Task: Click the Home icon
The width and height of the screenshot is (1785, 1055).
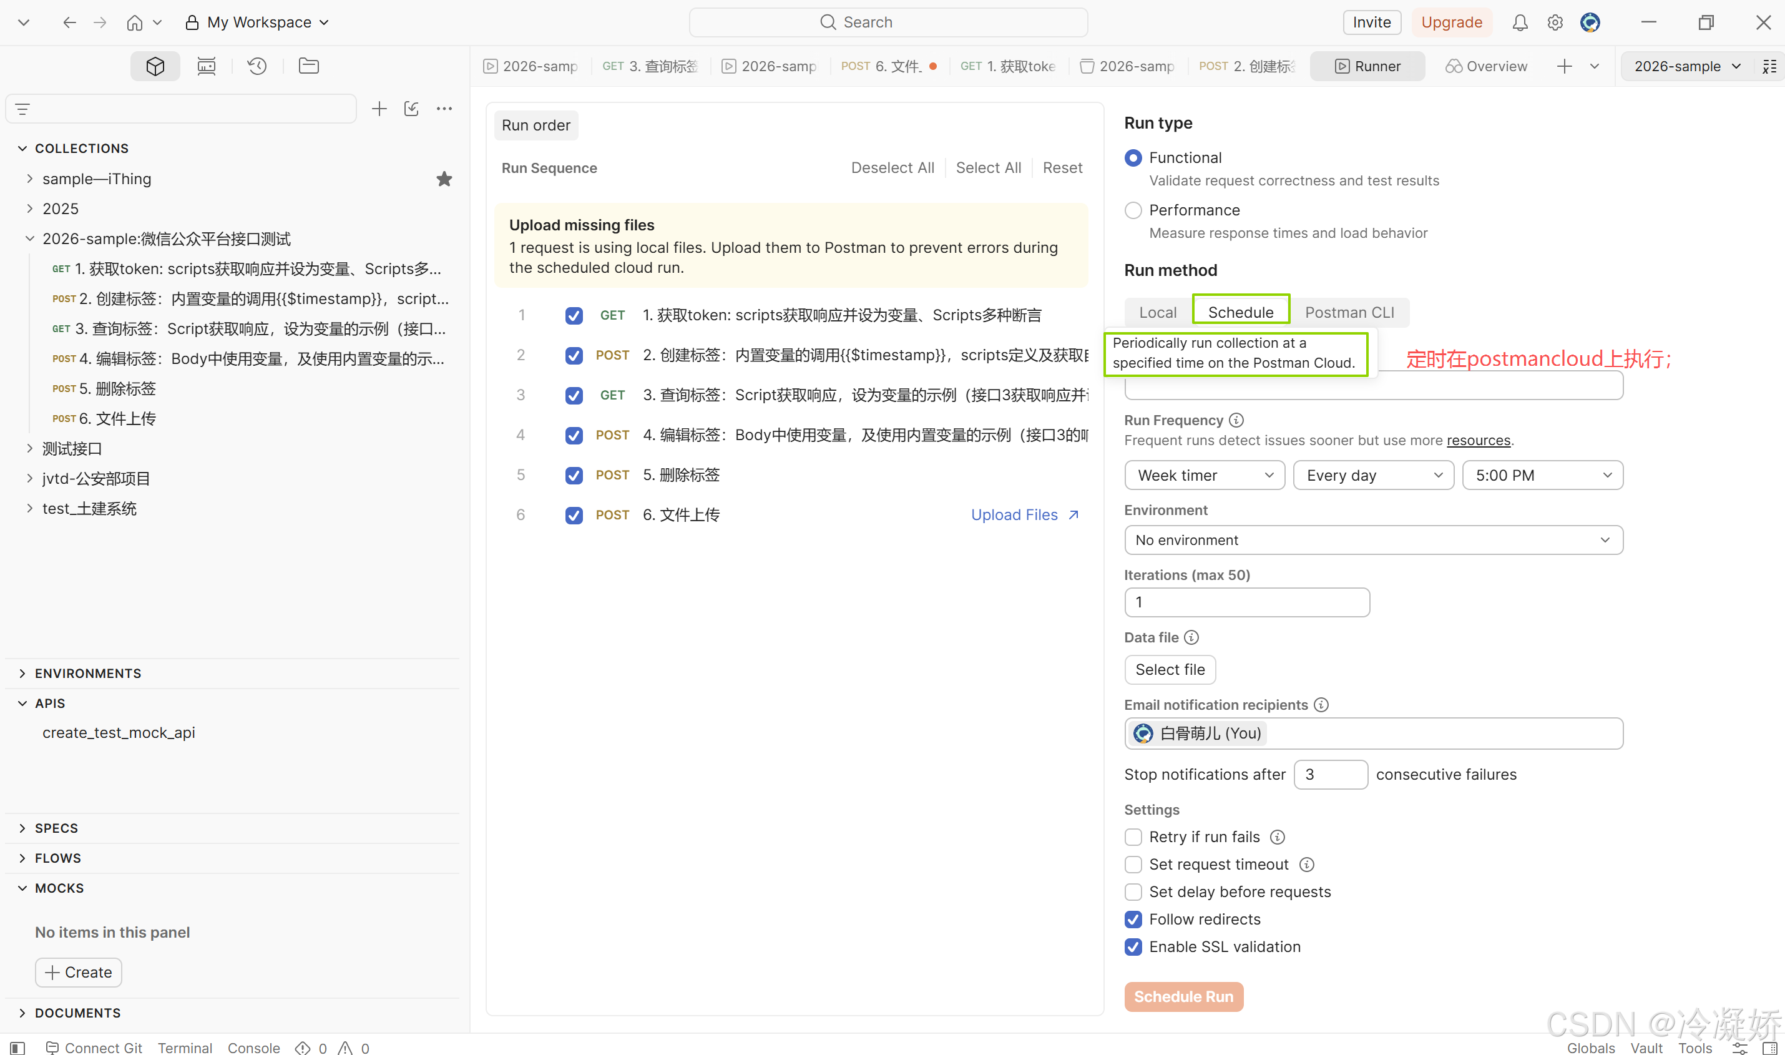Action: click(x=134, y=22)
